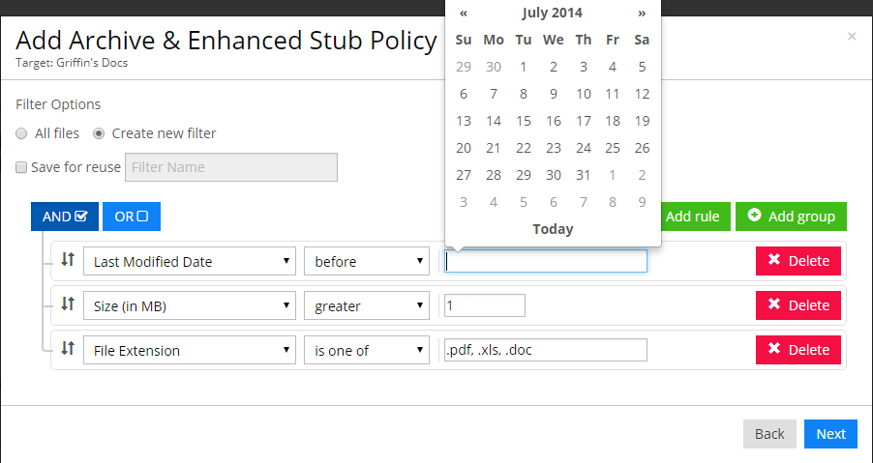Viewport: 873px width, 463px height.
Task: Go to previous month in calendar
Action: click(464, 13)
